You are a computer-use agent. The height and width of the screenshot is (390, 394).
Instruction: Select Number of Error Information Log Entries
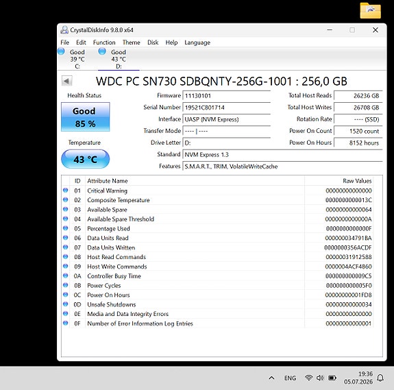tap(140, 324)
